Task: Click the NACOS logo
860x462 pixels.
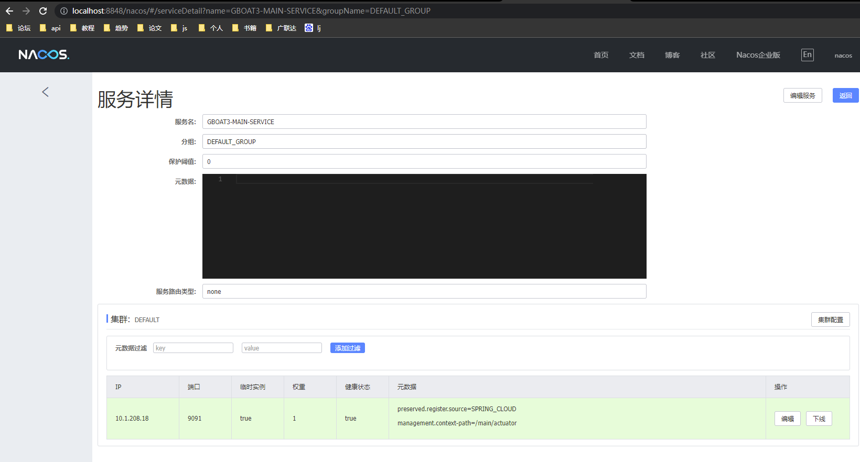Action: click(44, 55)
